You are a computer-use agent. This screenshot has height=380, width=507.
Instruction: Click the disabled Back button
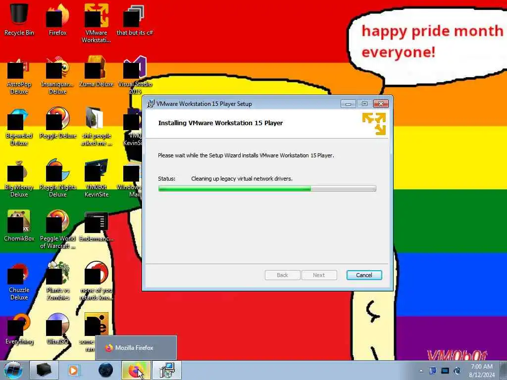[282, 275]
